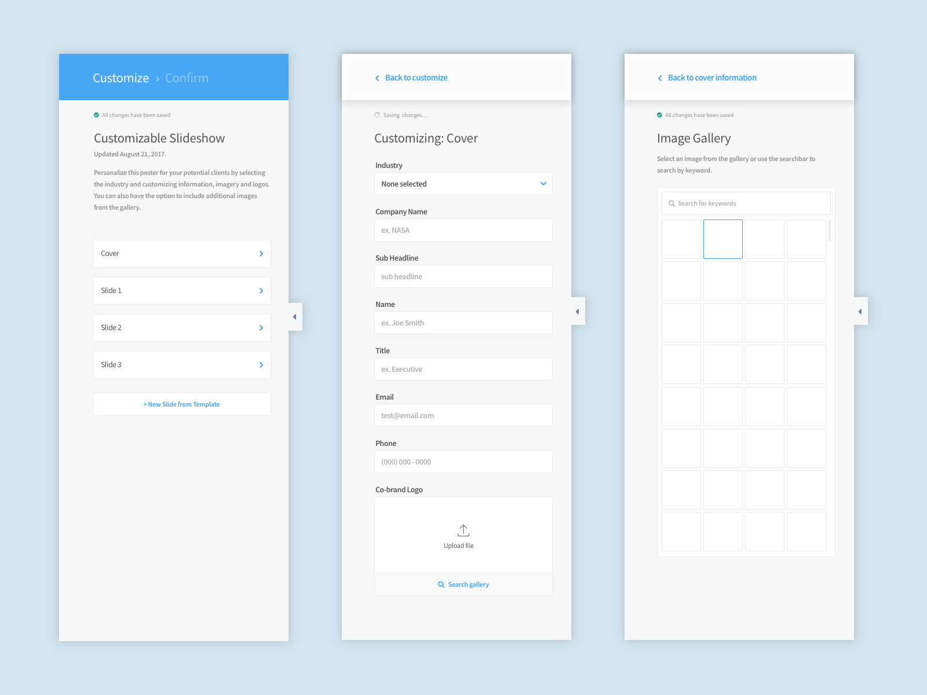Viewport: 927px width, 695px height.
Task: Click the gallery scrollbar handle
Action: pyautogui.click(x=830, y=230)
